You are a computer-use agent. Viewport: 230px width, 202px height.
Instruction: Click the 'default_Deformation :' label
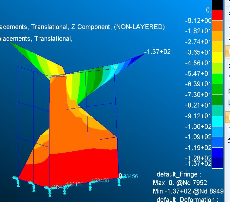tap(187, 199)
